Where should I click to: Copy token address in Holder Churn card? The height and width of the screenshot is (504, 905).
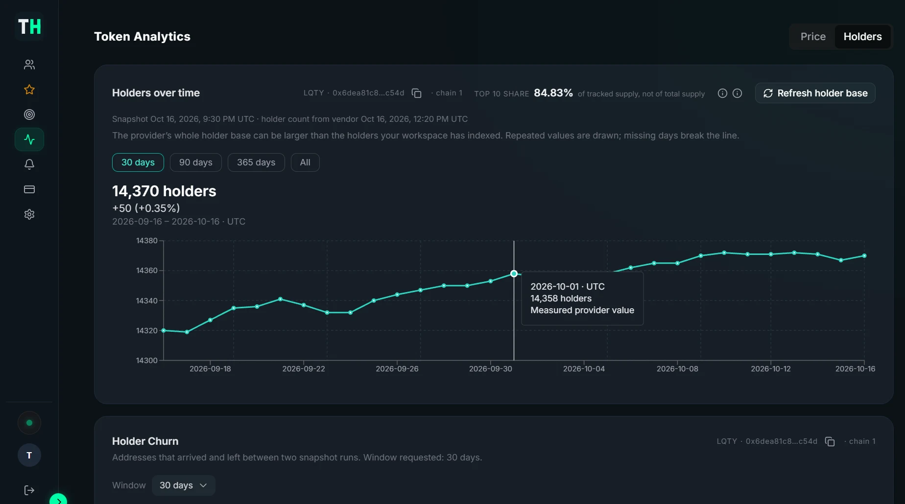pyautogui.click(x=830, y=441)
